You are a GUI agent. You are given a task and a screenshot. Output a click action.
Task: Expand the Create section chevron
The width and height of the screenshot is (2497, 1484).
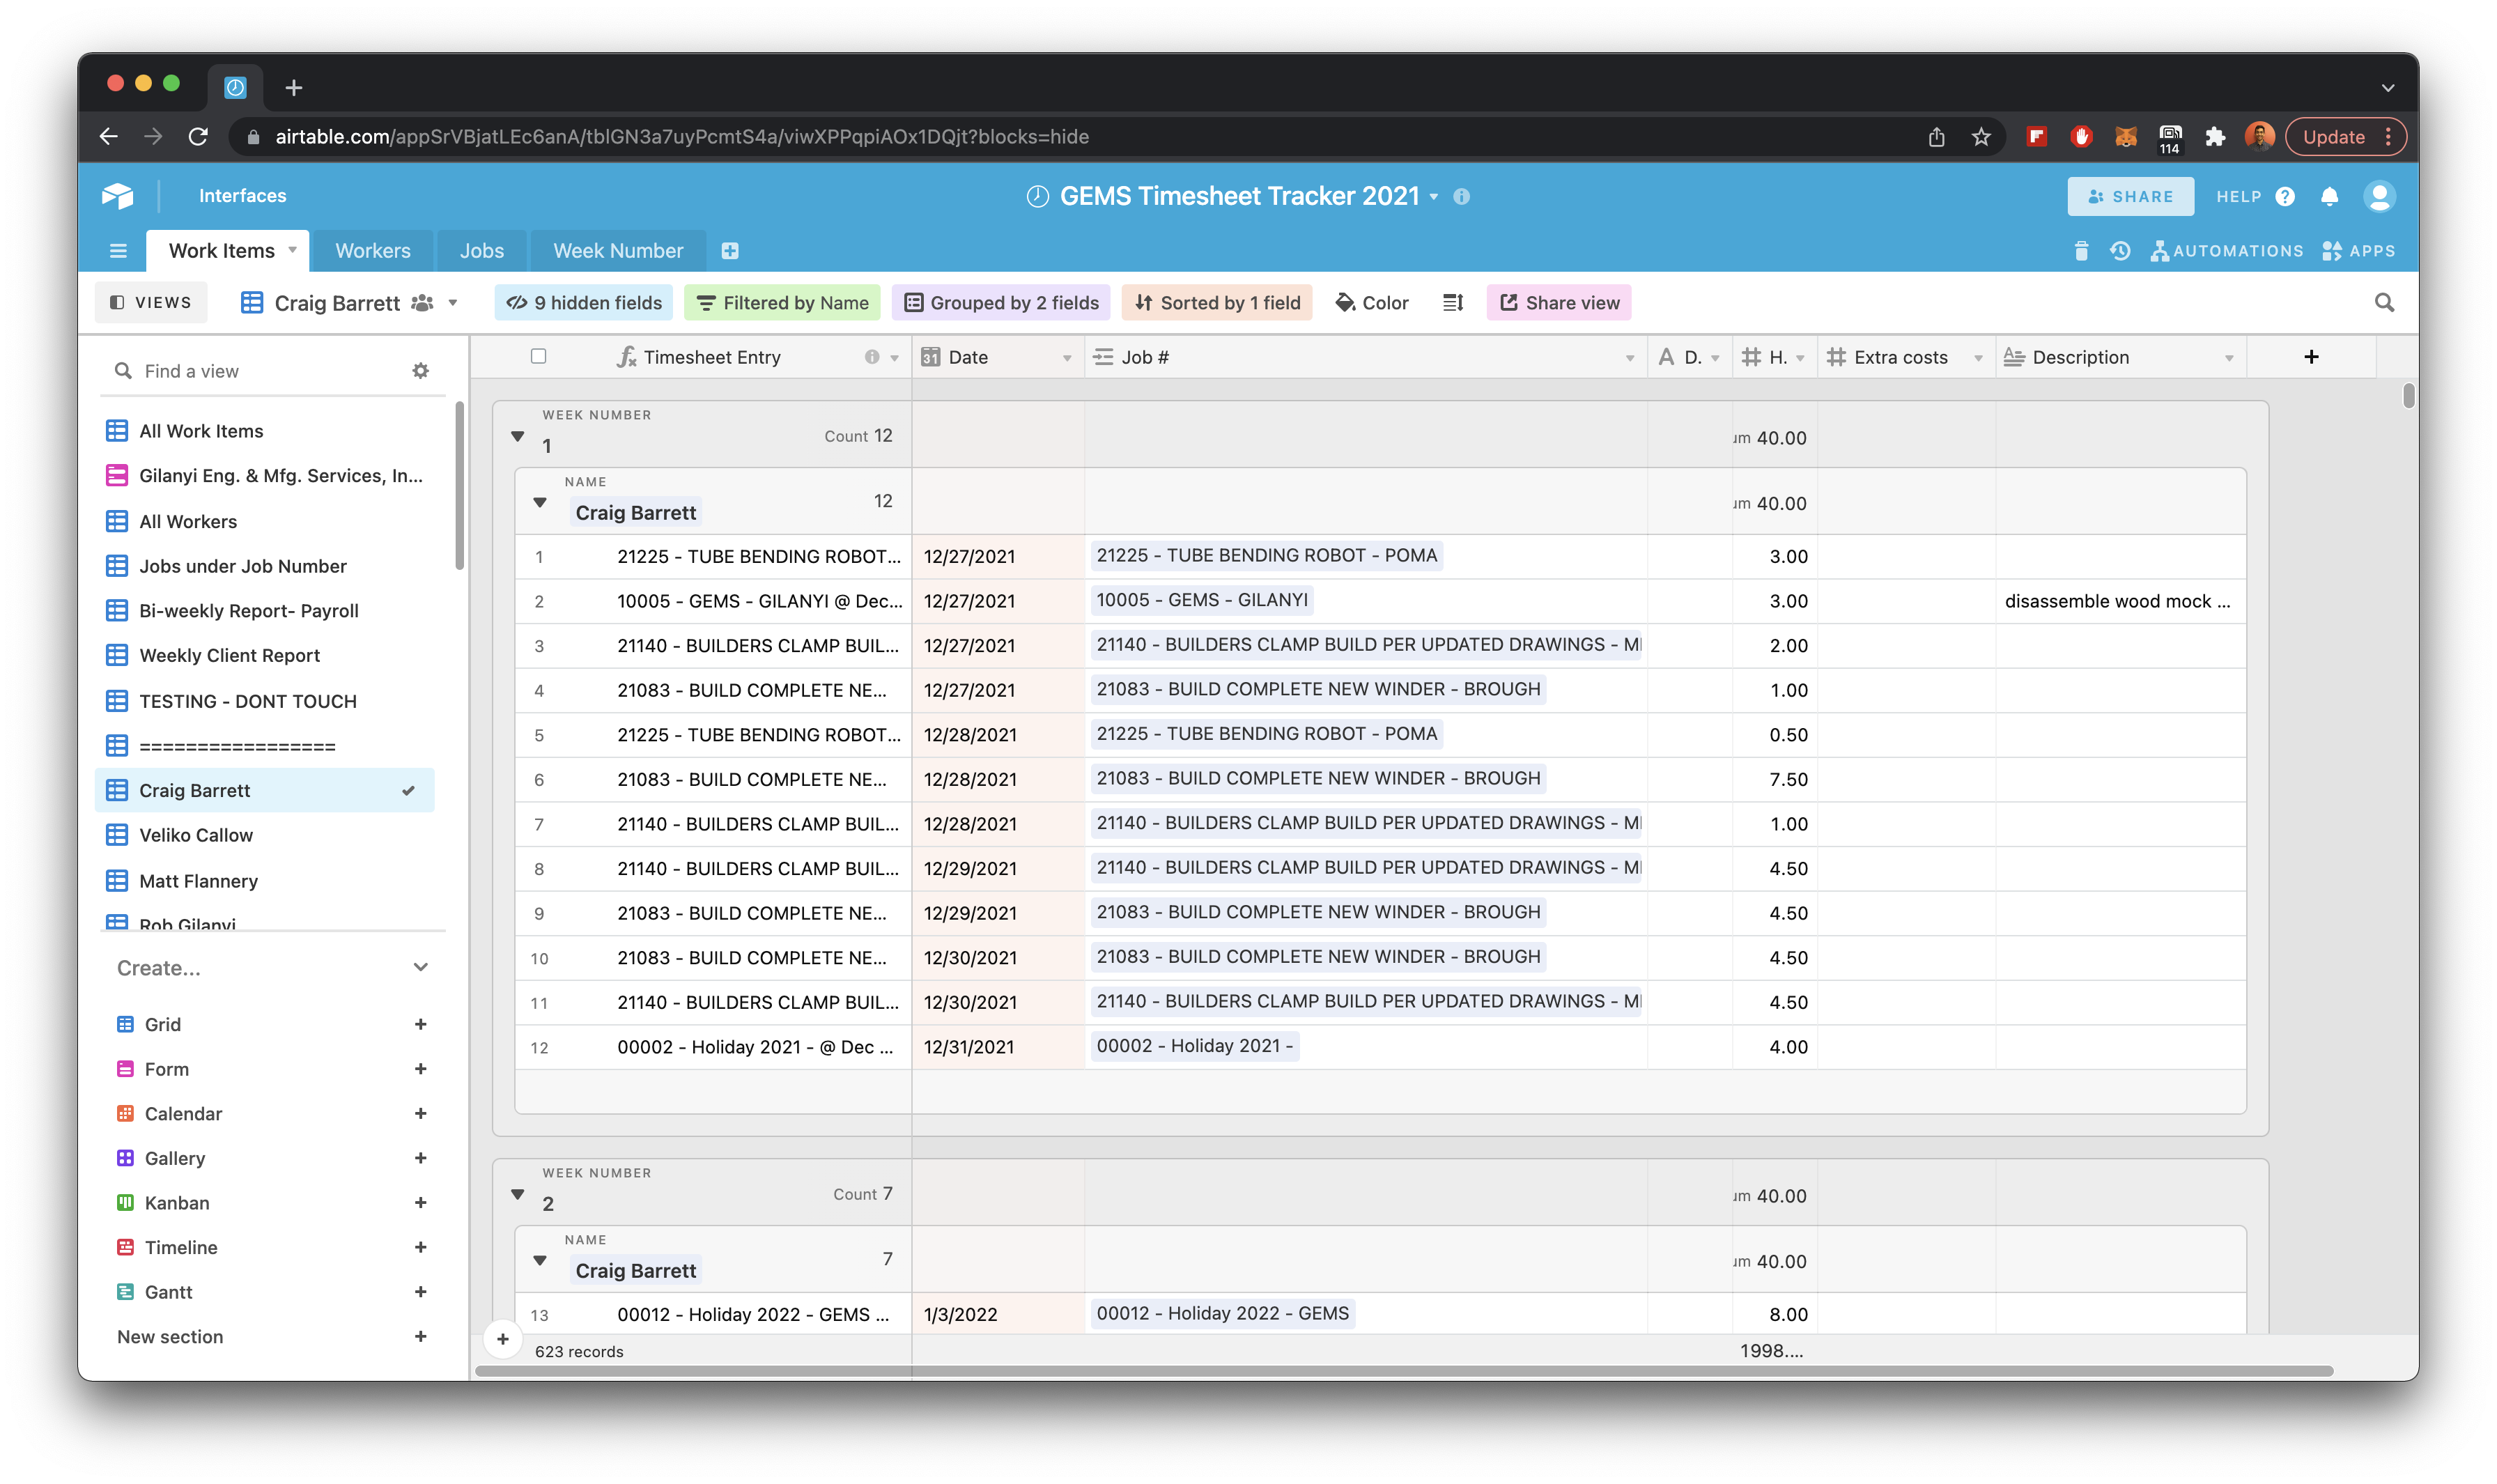(x=421, y=967)
